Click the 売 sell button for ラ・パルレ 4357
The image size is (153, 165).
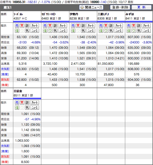coord(17,26)
